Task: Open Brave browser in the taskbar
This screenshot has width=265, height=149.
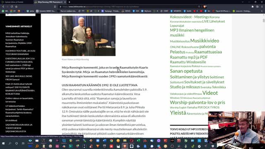Action: tap(125, 146)
